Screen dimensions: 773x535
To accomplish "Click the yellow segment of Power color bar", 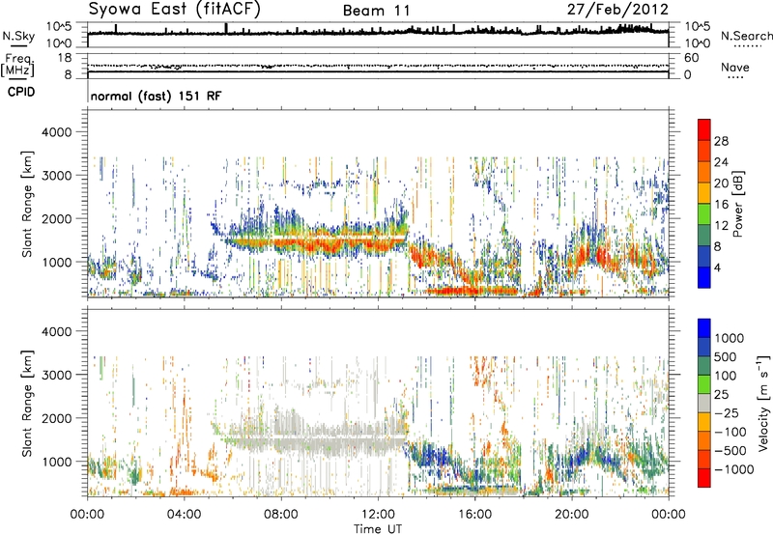I will [x=704, y=193].
